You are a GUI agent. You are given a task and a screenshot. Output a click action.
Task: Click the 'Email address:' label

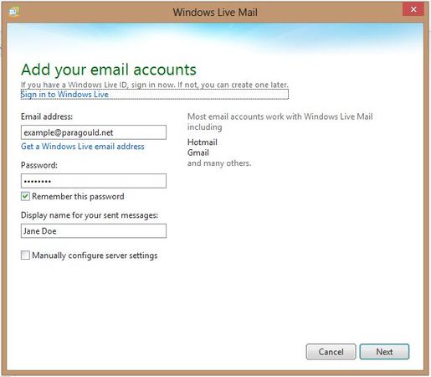(47, 116)
